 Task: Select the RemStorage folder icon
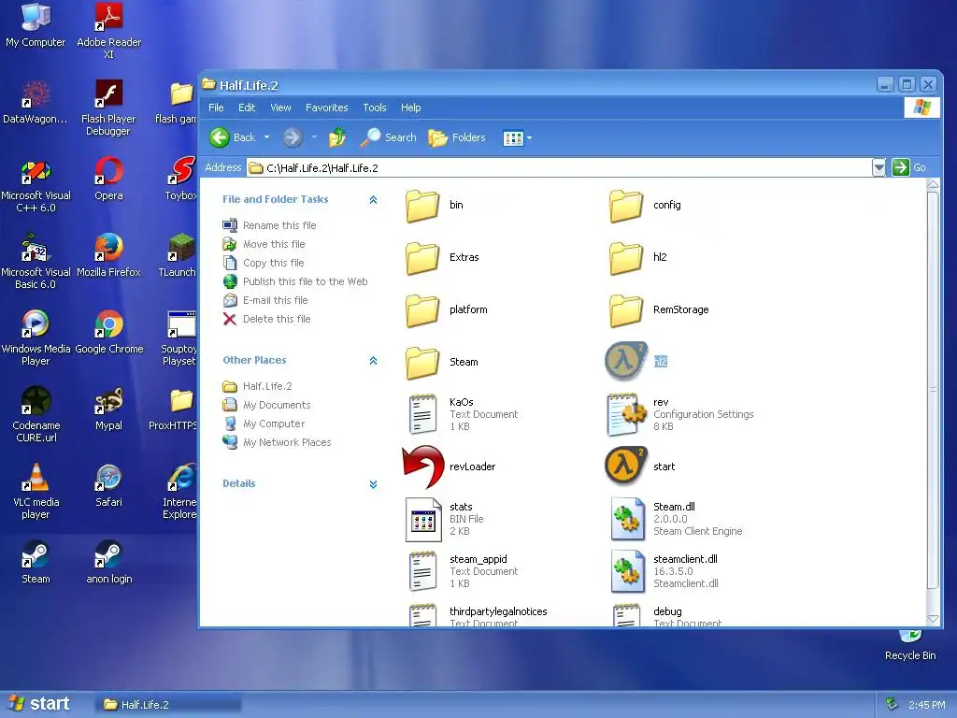pyautogui.click(x=626, y=310)
